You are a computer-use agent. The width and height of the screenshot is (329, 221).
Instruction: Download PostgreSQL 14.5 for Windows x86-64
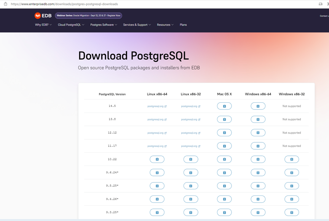pyautogui.click(x=258, y=106)
